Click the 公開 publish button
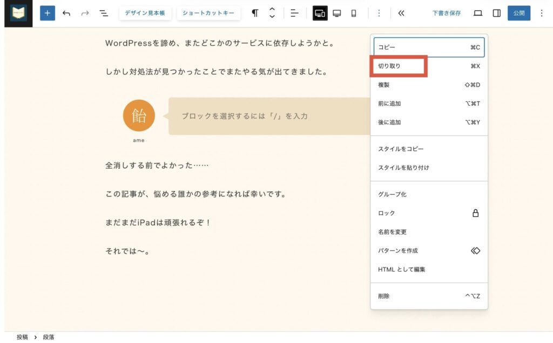Image resolution: width=553 pixels, height=343 pixels. (518, 13)
